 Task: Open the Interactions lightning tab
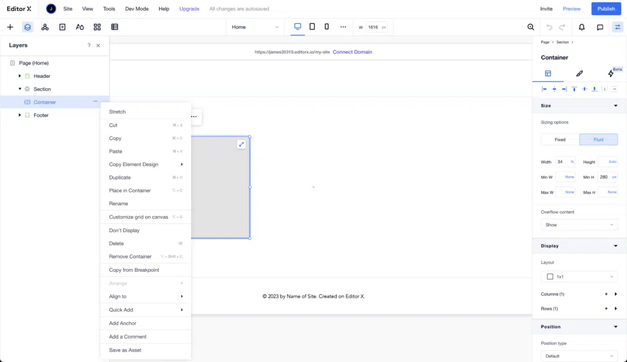(611, 74)
